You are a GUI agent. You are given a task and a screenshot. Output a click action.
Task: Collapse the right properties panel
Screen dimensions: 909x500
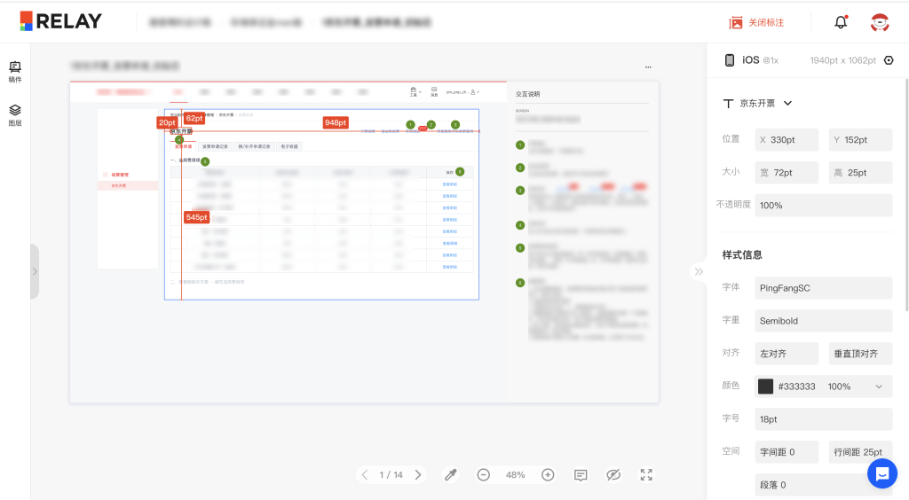(699, 271)
